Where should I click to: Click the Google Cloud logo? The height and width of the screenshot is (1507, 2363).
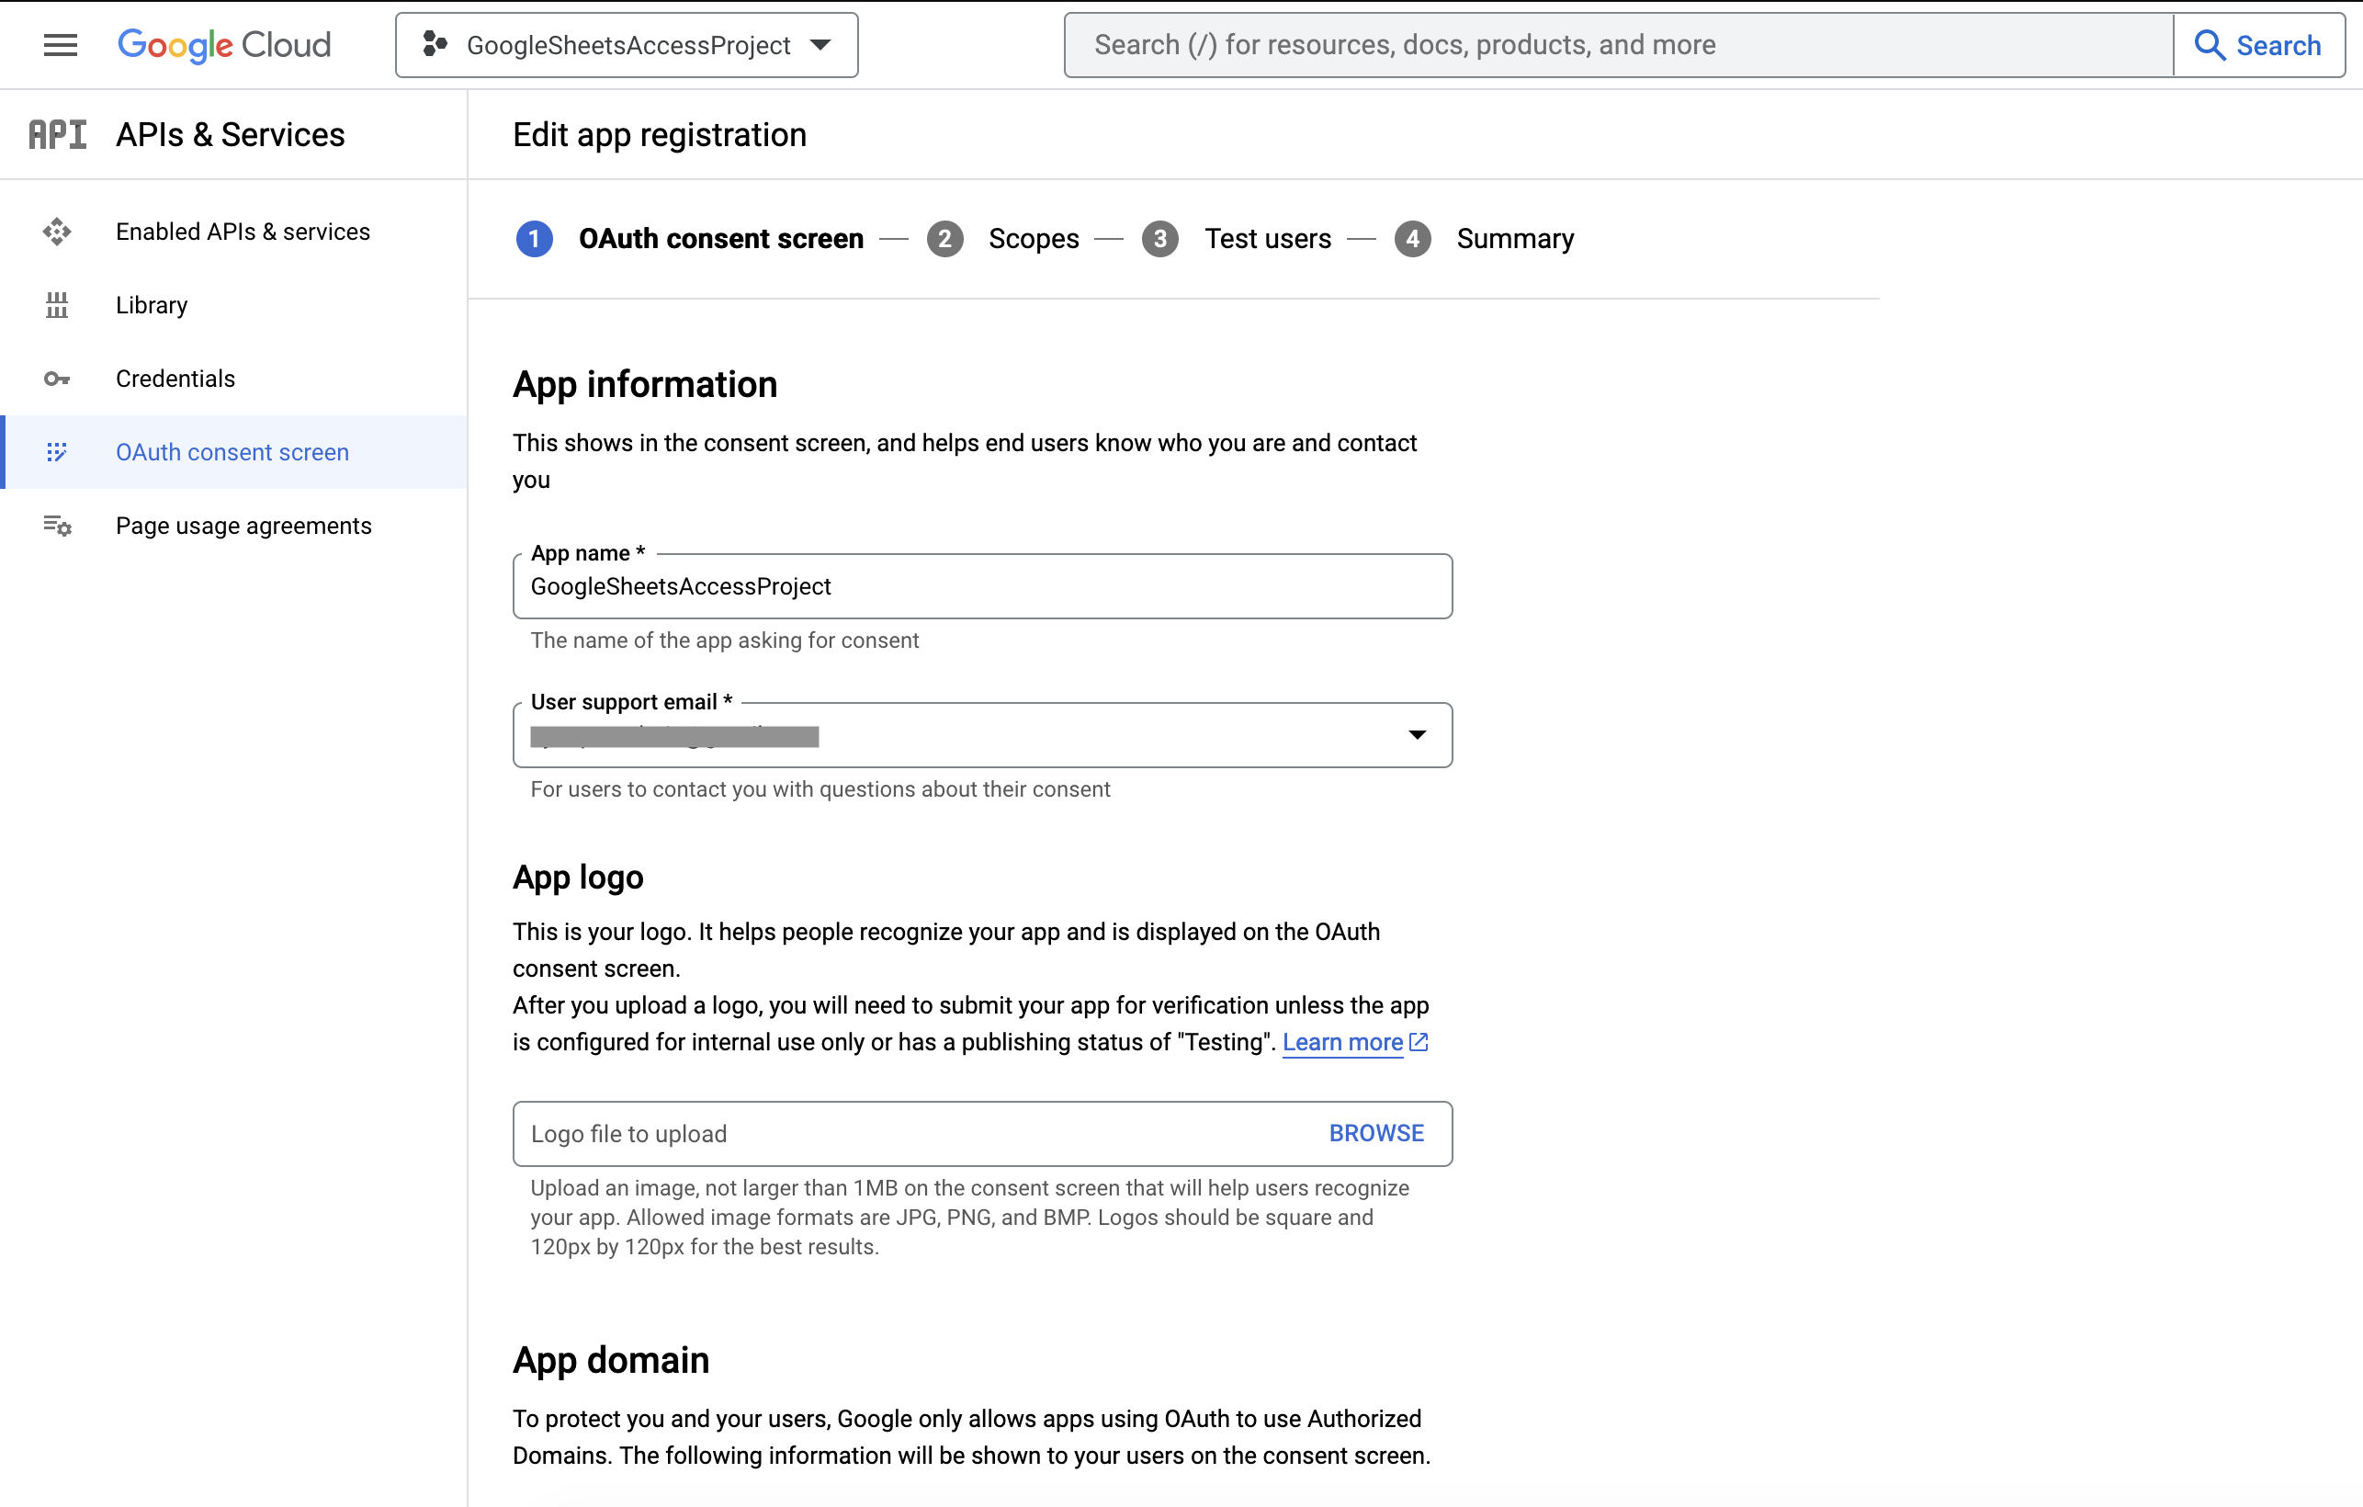click(x=224, y=45)
